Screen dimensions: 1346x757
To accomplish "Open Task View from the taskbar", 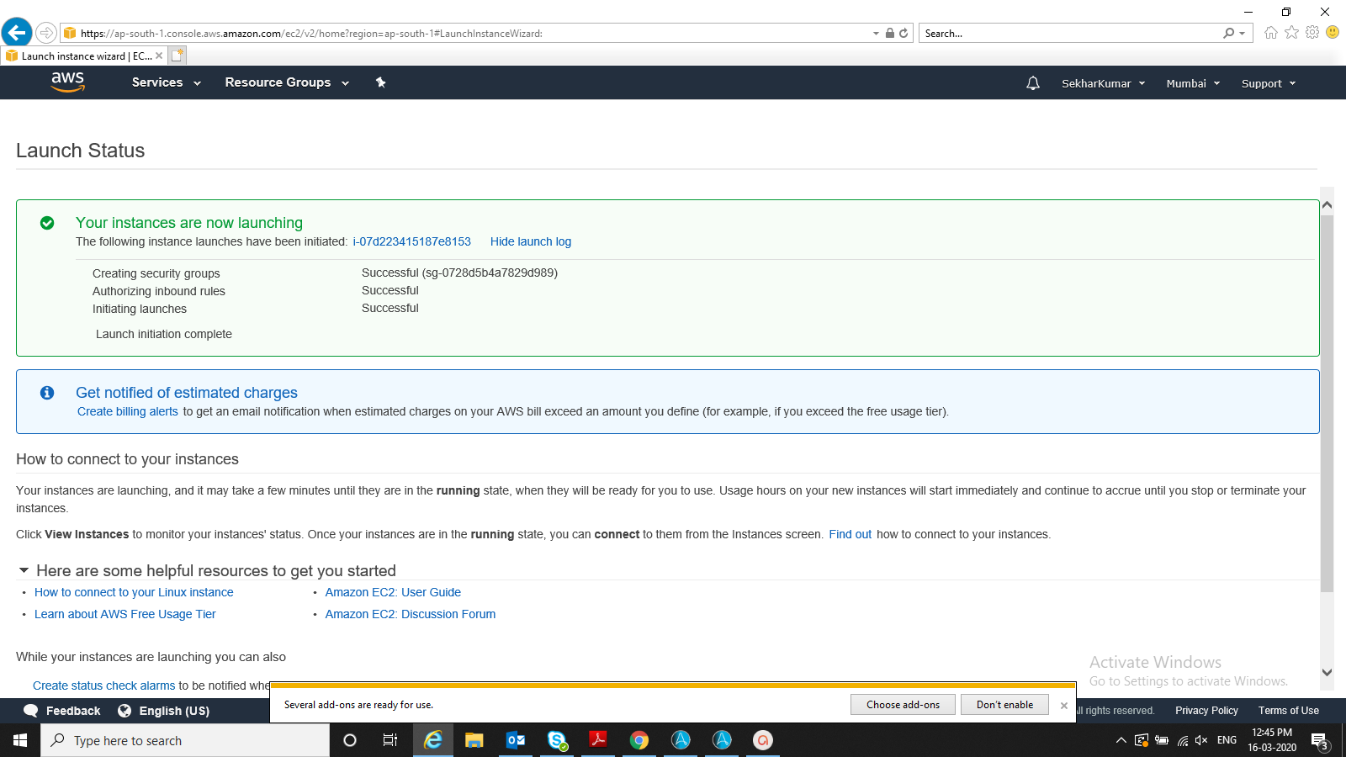I will click(390, 740).
